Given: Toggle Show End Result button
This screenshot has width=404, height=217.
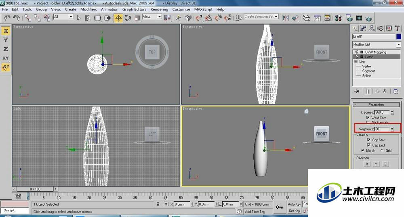Looking at the screenshot, I should point(368,91).
